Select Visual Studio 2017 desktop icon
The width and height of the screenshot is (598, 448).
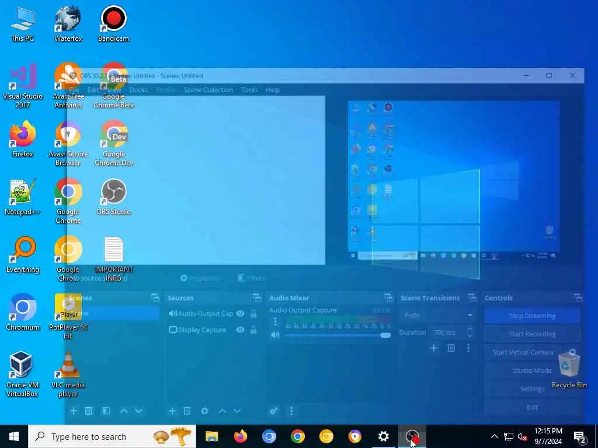coord(23,86)
